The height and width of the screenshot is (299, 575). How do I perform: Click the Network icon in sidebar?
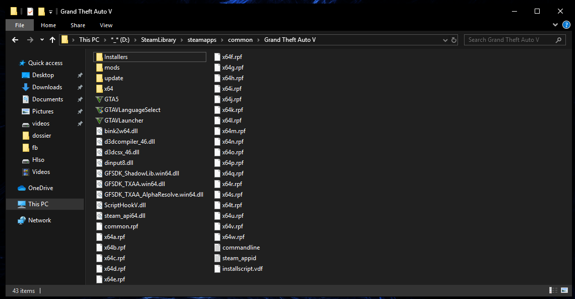[x=22, y=220]
